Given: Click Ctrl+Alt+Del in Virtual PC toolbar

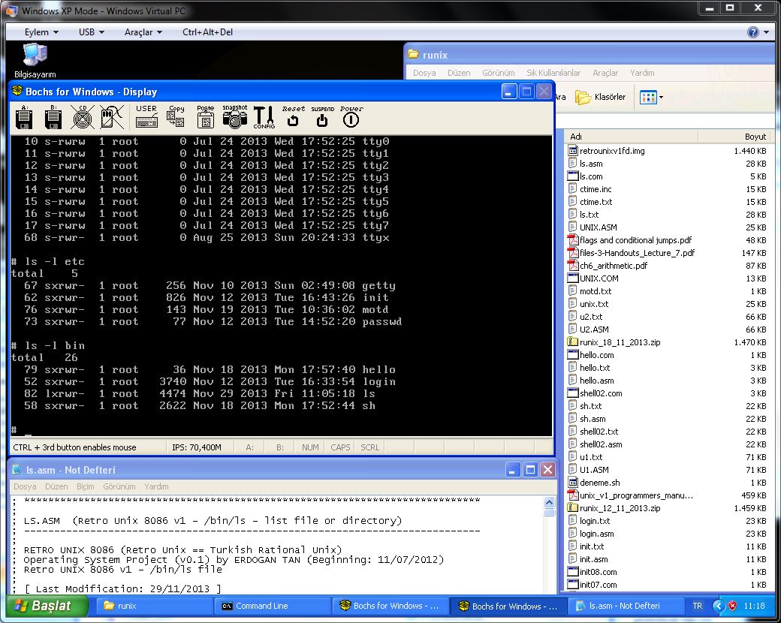Looking at the screenshot, I should (207, 32).
